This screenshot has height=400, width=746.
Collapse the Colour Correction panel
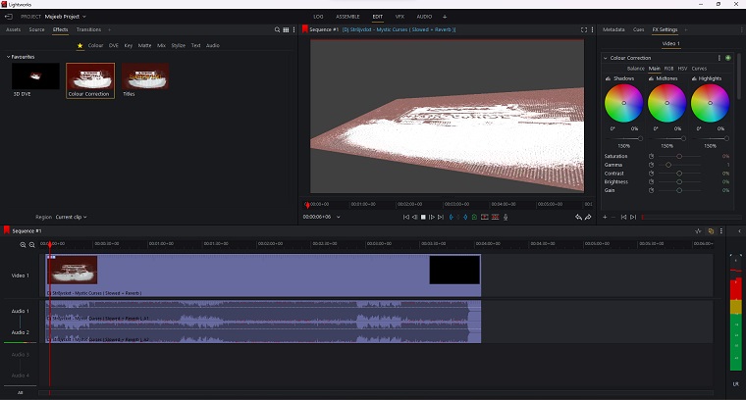tap(606, 58)
